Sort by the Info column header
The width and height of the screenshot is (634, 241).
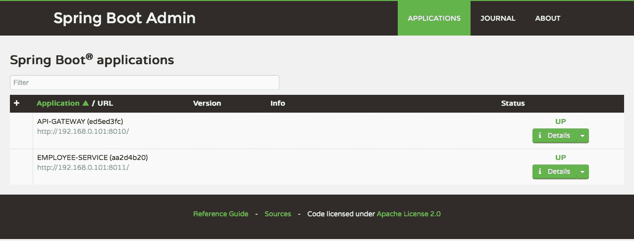tap(278, 103)
